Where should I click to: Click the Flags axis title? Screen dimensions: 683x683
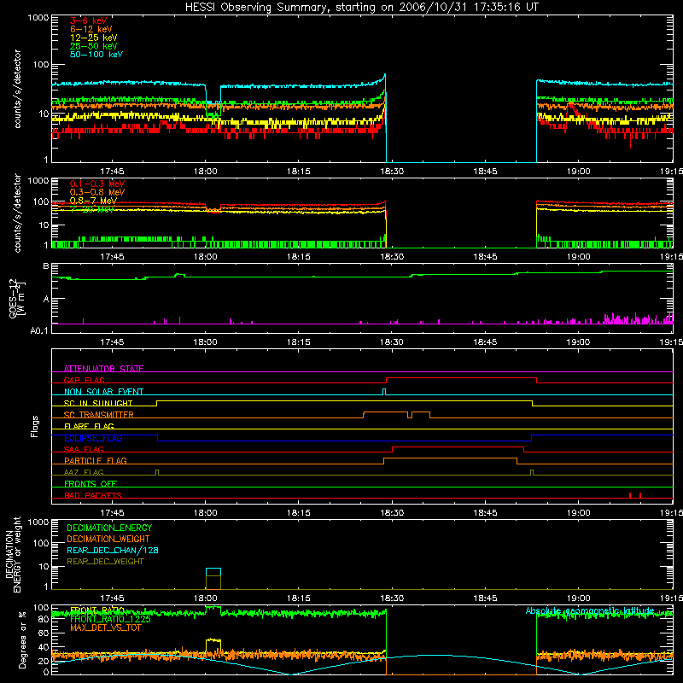coord(34,426)
